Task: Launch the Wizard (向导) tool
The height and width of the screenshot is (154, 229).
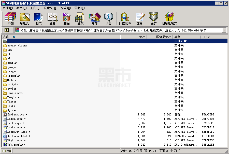Action: (95, 19)
